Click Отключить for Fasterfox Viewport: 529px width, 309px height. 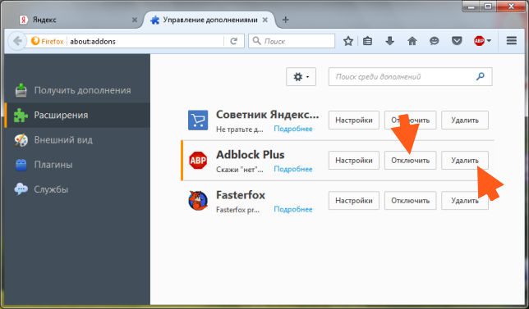pyautogui.click(x=410, y=201)
